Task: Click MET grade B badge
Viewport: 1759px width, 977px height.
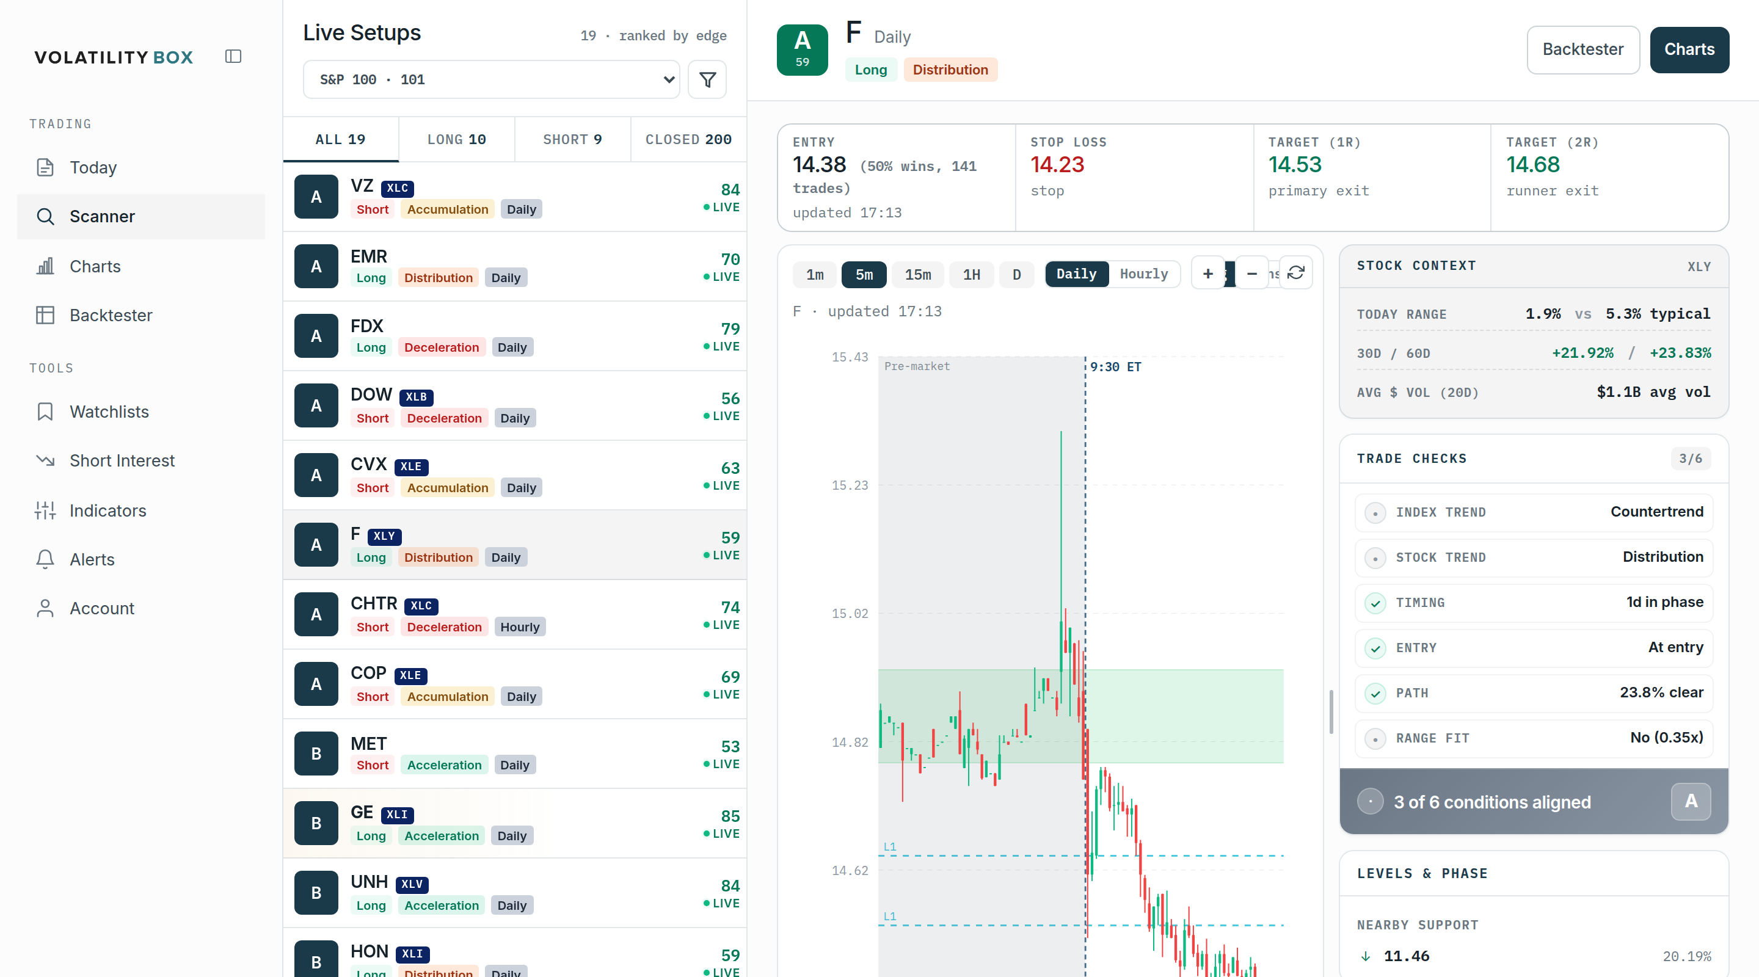Action: point(316,753)
